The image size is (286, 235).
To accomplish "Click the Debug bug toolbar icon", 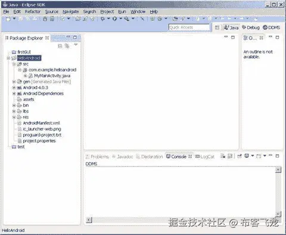I will pos(102,19).
